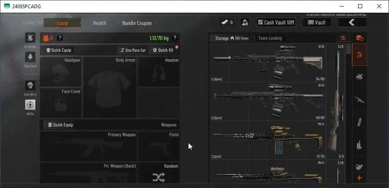Image resolution: width=389 pixels, height=188 pixels.
Task: Click the Weapons section label
Action: pos(169,125)
